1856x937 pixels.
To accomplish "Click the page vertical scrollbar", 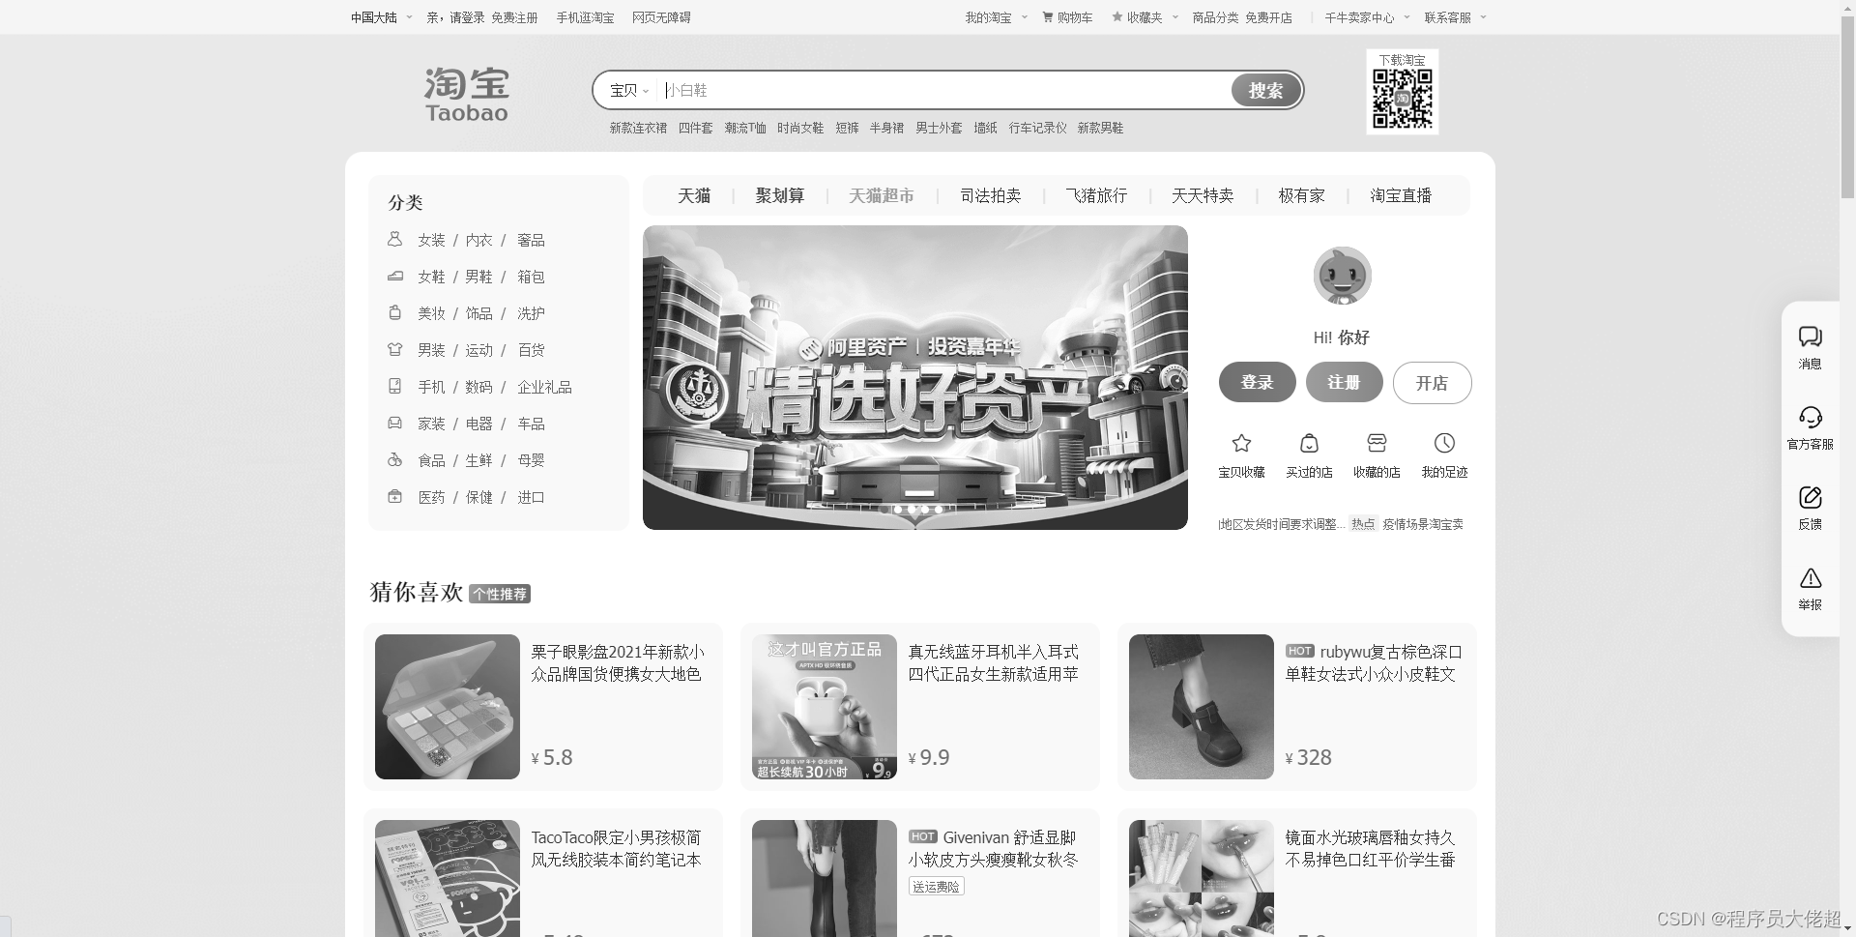I will click(1847, 106).
